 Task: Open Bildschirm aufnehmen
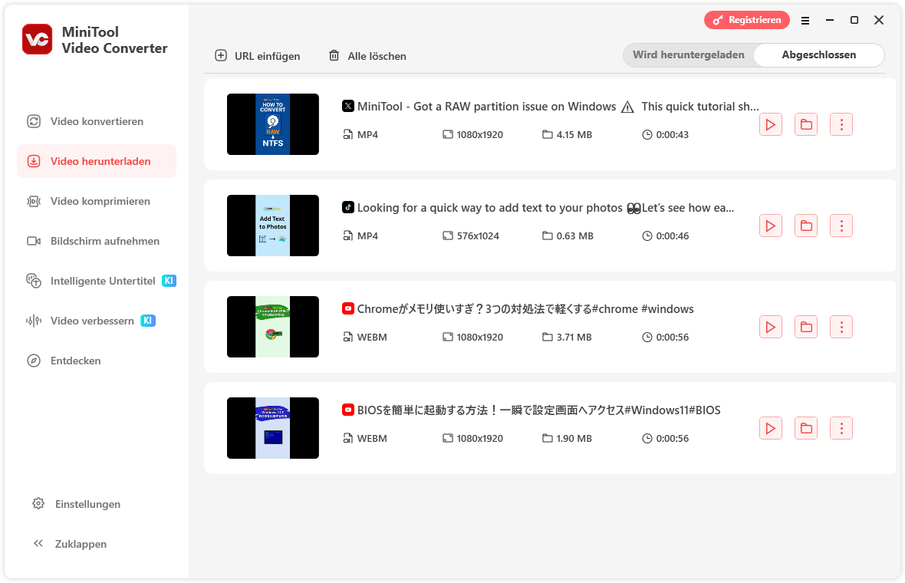pyautogui.click(x=97, y=241)
